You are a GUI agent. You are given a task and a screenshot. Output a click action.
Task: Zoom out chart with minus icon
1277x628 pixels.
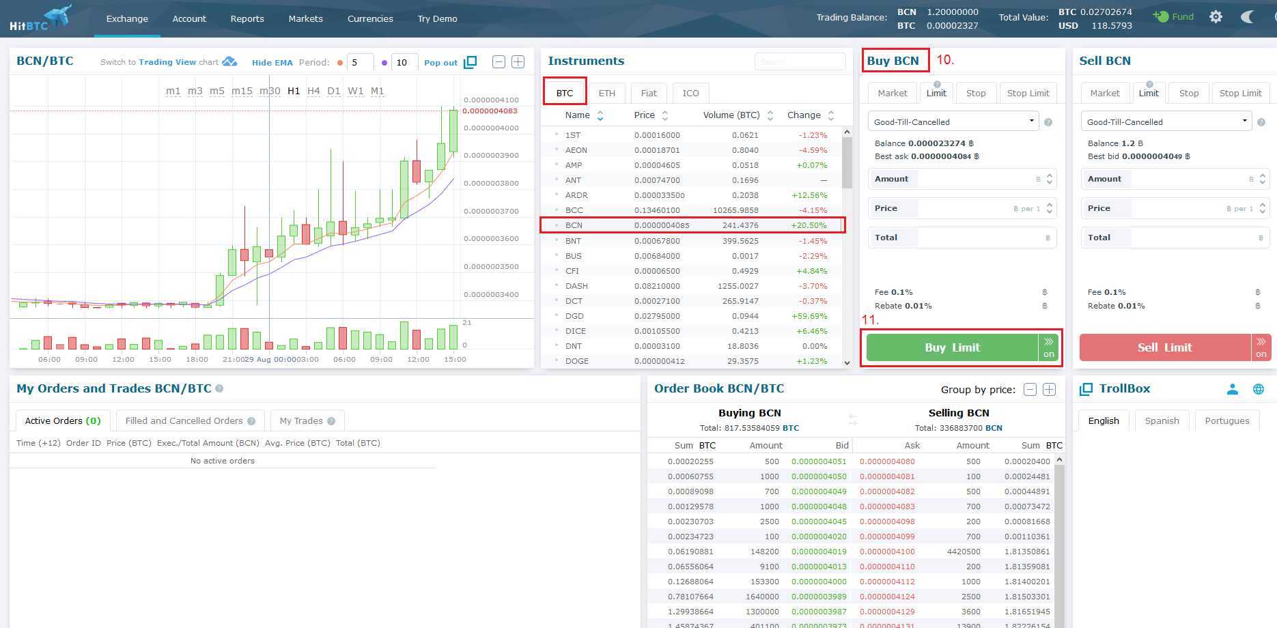point(499,62)
